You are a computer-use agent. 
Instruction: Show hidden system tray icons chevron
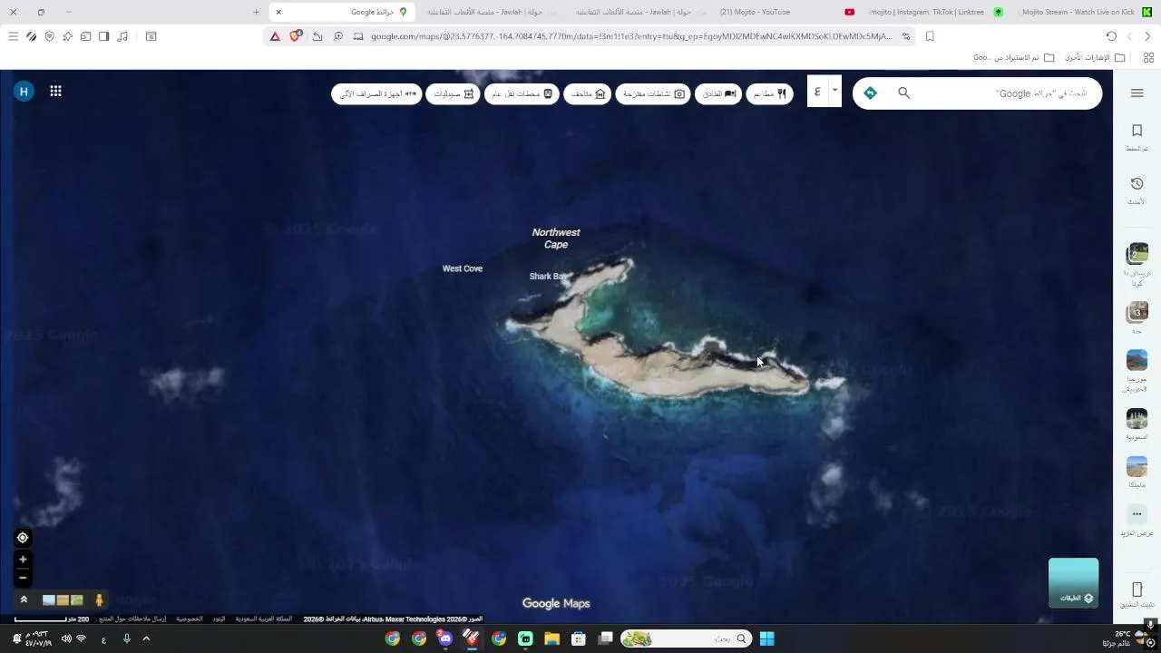click(146, 638)
